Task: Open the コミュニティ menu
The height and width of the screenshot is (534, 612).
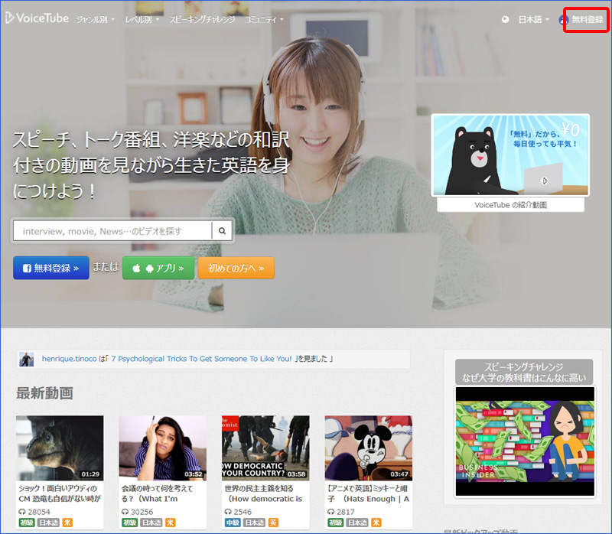Action: [264, 19]
